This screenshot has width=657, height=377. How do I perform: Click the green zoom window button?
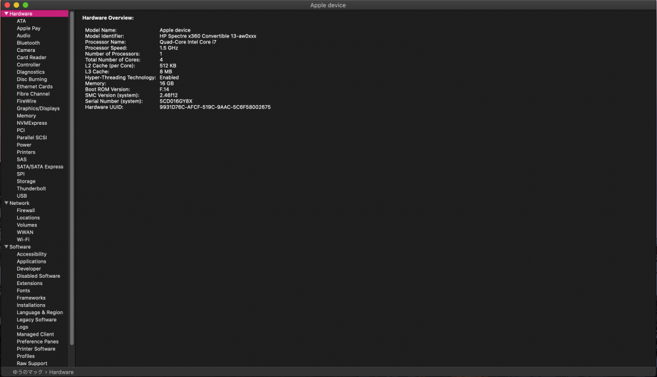[26, 5]
